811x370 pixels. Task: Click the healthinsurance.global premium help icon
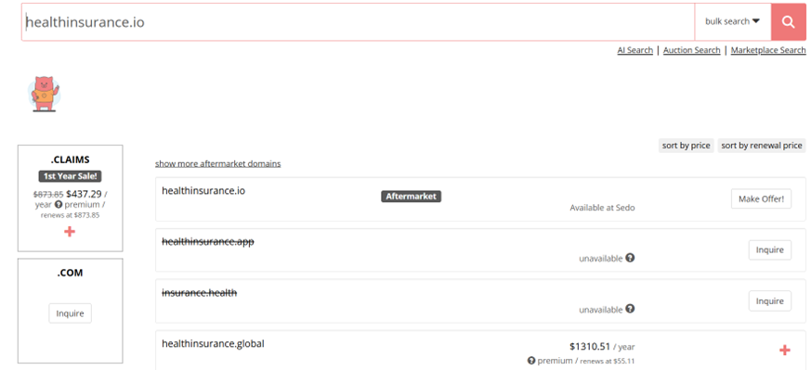531,360
